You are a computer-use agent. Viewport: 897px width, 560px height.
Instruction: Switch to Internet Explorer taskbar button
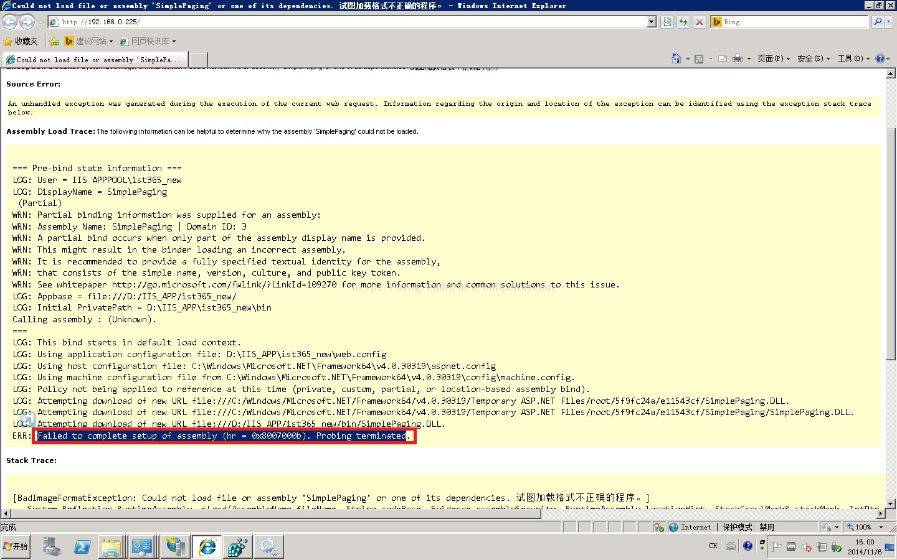[207, 547]
